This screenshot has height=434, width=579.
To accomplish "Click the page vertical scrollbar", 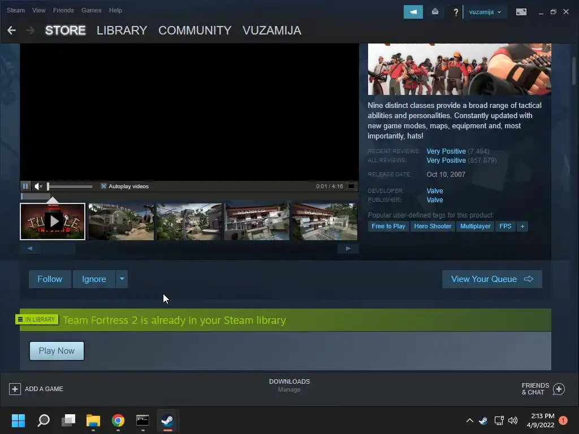I will tap(574, 71).
